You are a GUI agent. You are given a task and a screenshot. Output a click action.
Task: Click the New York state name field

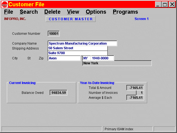[x=117, y=63]
